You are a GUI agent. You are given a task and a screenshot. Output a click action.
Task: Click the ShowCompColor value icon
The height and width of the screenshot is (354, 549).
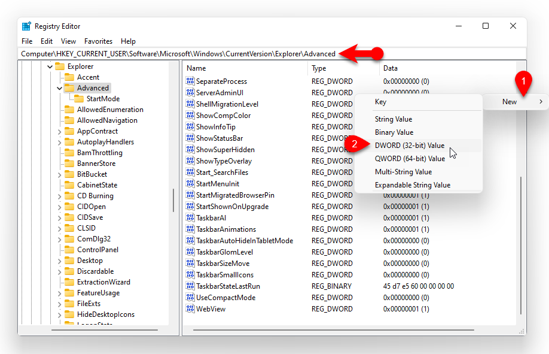[x=190, y=116]
